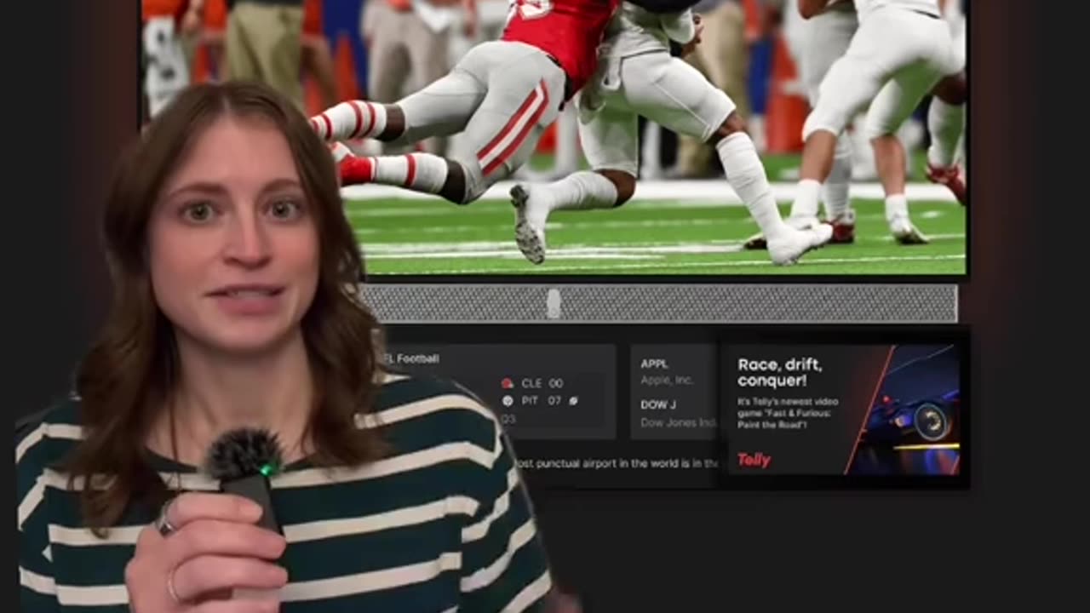Select the DOW J stock ticker
This screenshot has height=613, width=1090.
click(x=658, y=405)
